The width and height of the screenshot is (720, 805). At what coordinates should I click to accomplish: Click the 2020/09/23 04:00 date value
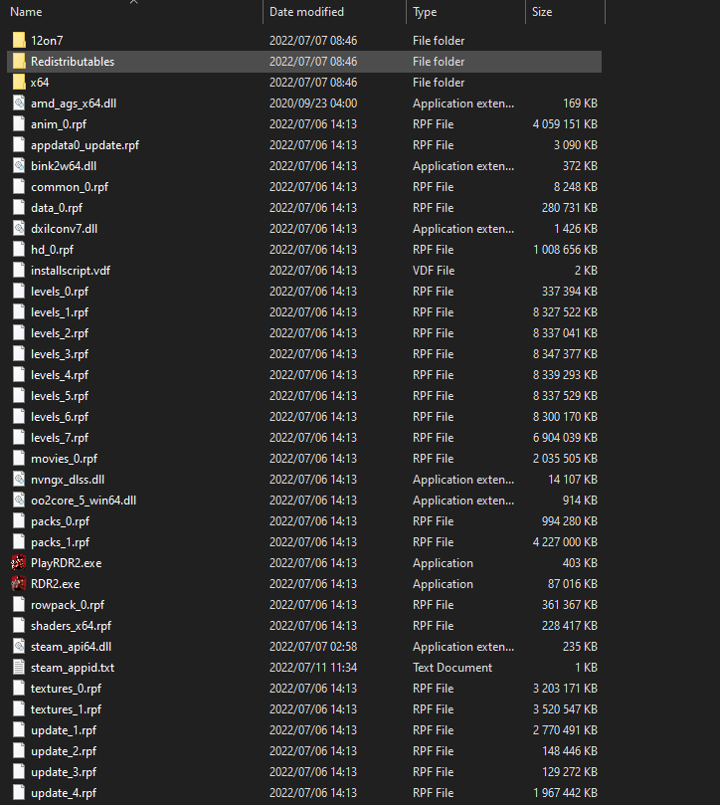pos(313,103)
